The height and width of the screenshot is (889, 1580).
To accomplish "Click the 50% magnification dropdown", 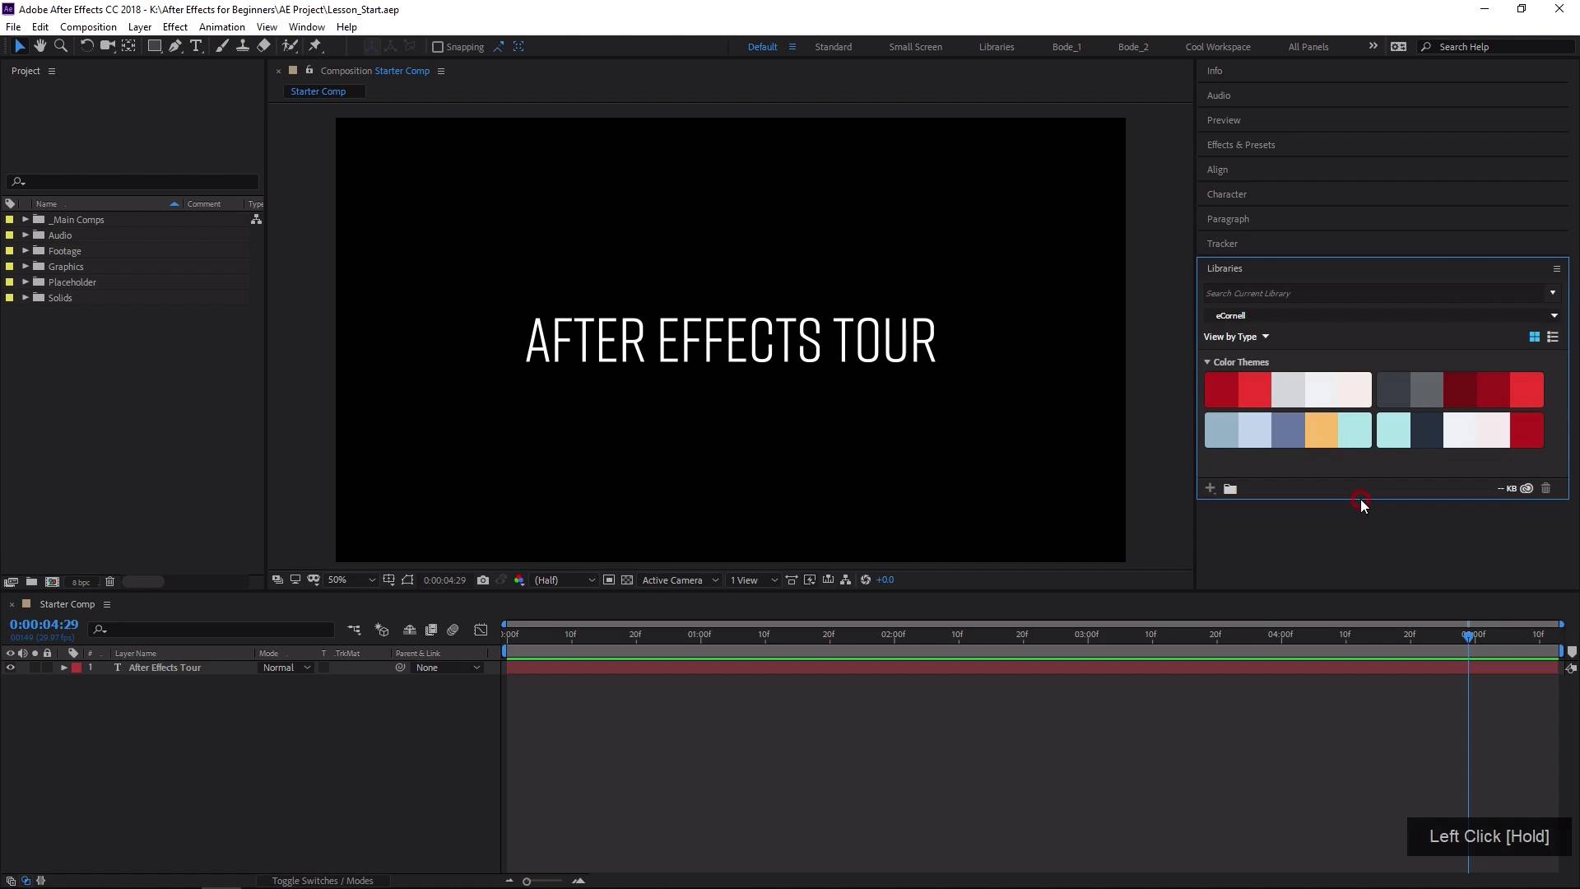I will pyautogui.click(x=347, y=579).
